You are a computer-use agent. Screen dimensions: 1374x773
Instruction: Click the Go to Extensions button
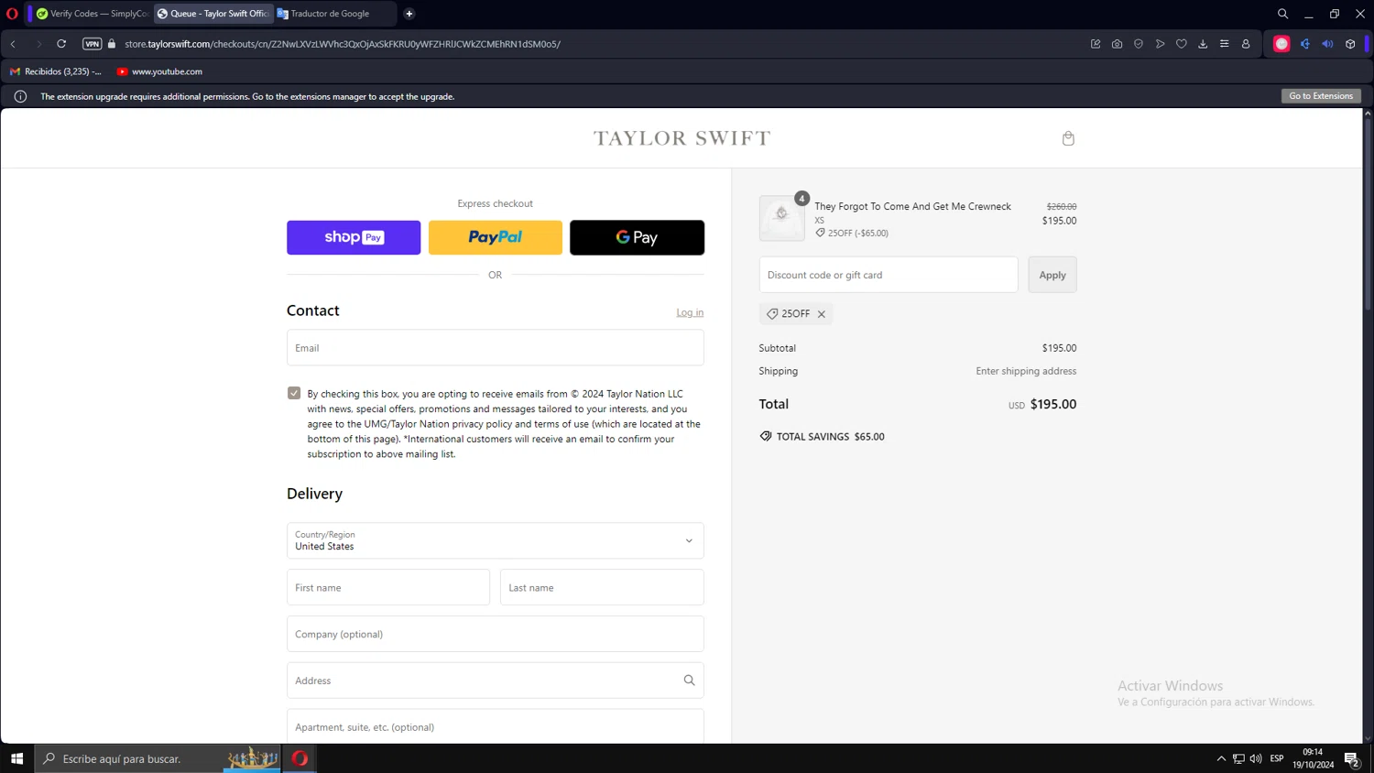(x=1321, y=96)
